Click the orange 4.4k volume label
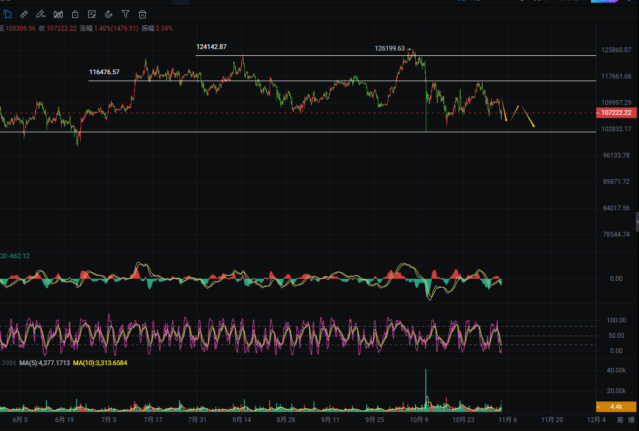Viewport: 639px width, 431px height. (616, 407)
